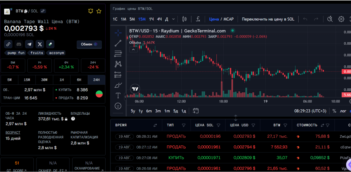Click the 'fruits' tag

(36, 53)
